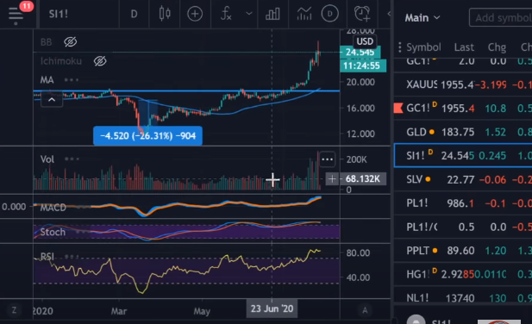The width and height of the screenshot is (532, 324).
Task: Toggle visibility of the Ichimoku indicator
Action: (100, 61)
